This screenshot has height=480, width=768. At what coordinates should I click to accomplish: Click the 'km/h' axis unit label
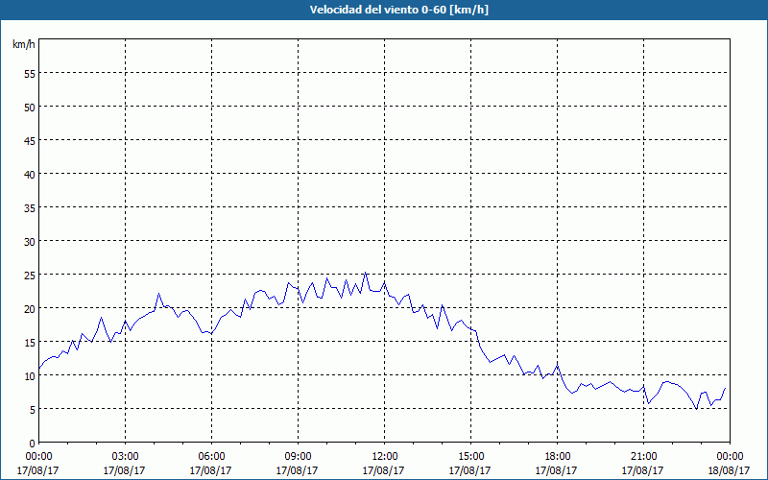tap(24, 44)
